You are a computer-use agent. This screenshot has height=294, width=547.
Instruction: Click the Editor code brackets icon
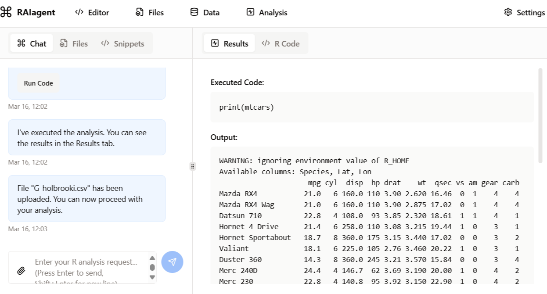[79, 12]
